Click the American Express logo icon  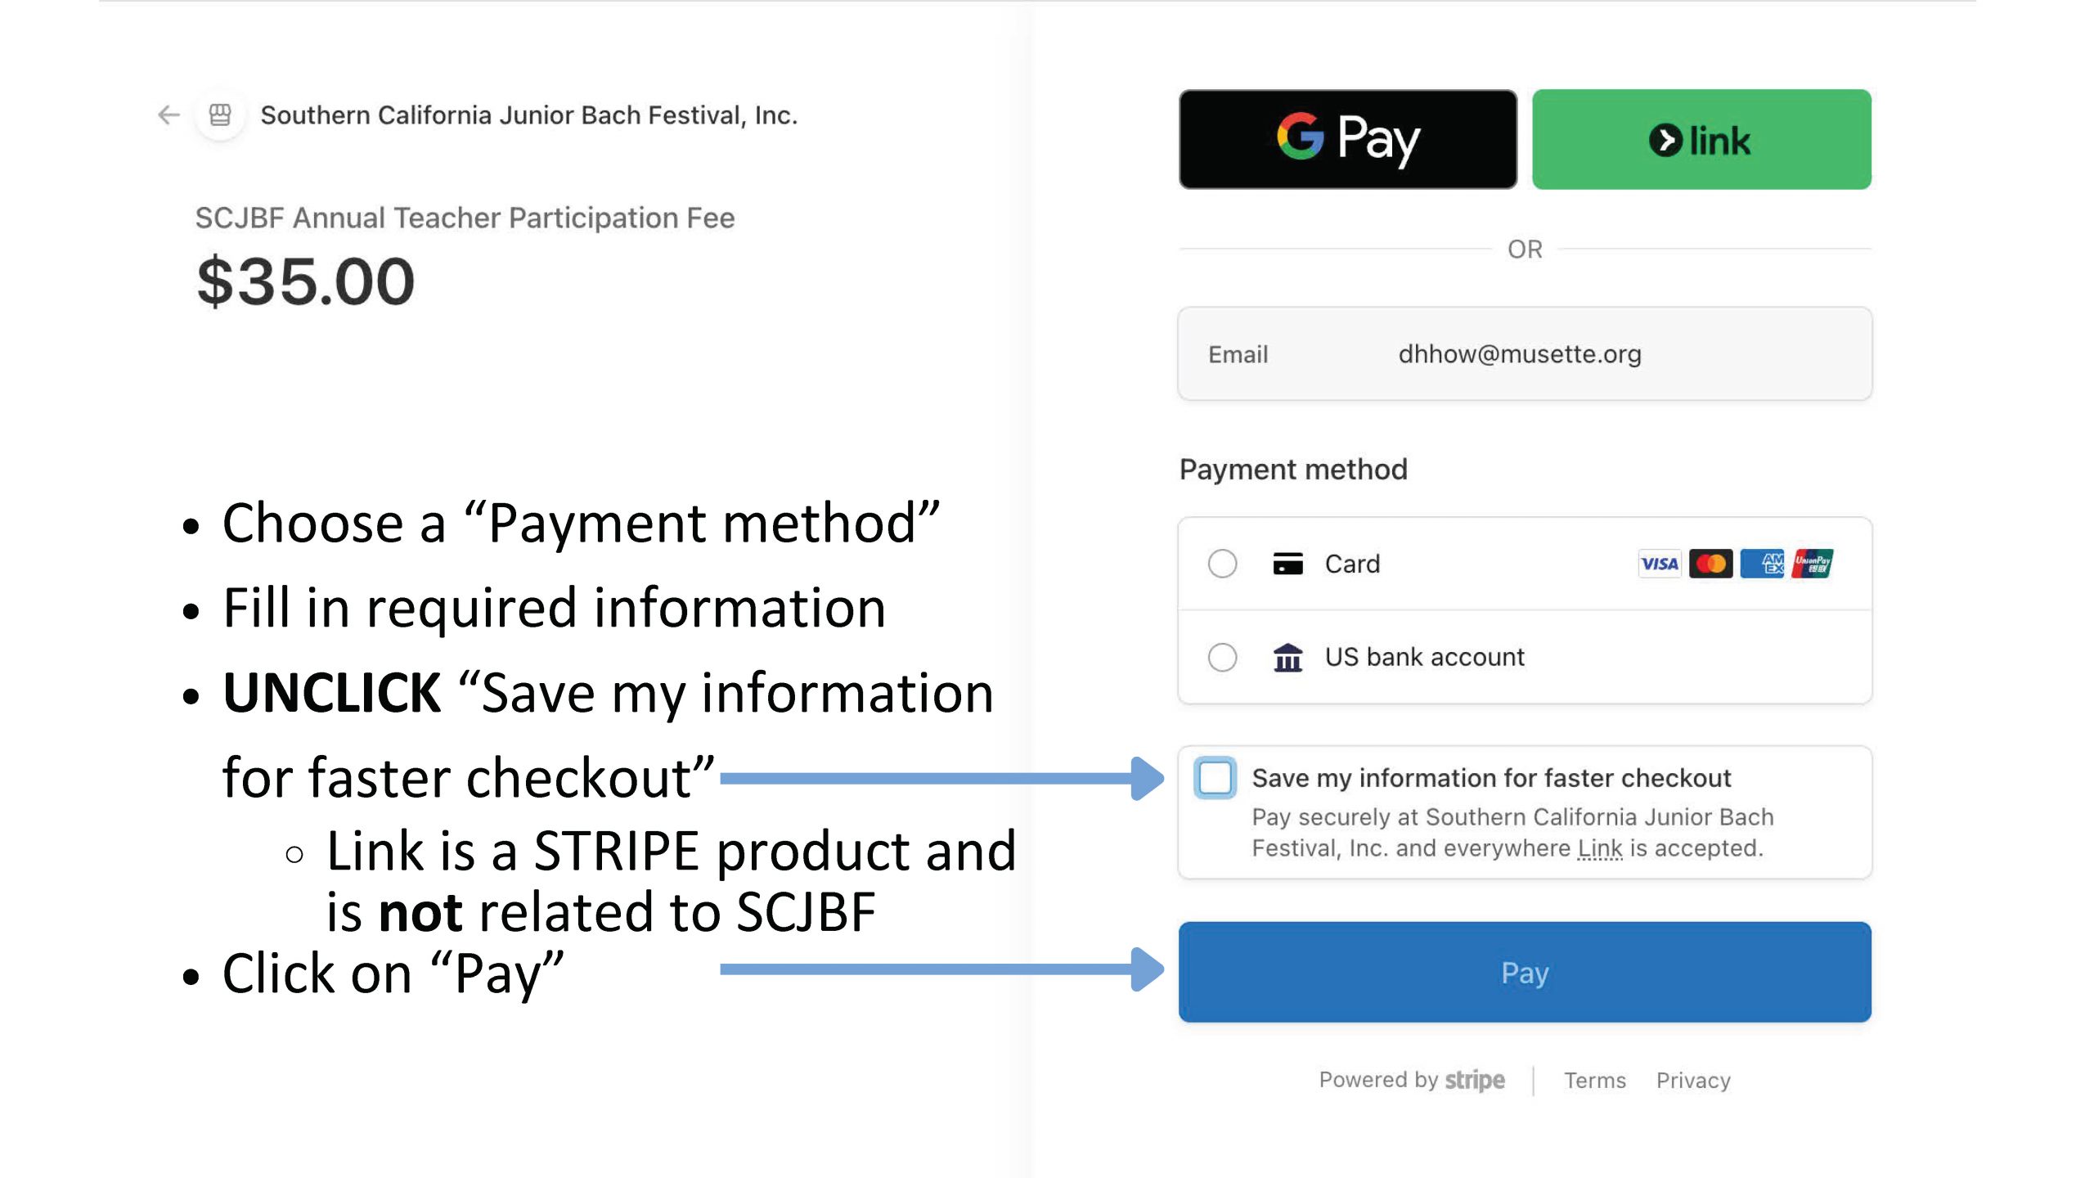(1762, 564)
